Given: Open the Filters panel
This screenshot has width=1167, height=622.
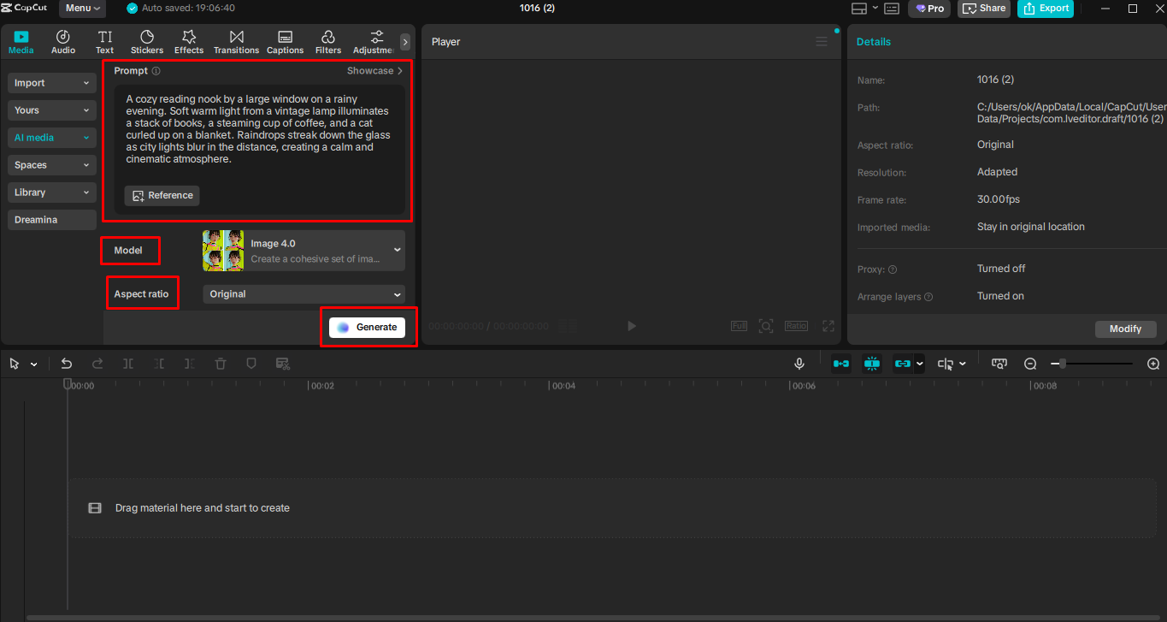Looking at the screenshot, I should [328, 40].
